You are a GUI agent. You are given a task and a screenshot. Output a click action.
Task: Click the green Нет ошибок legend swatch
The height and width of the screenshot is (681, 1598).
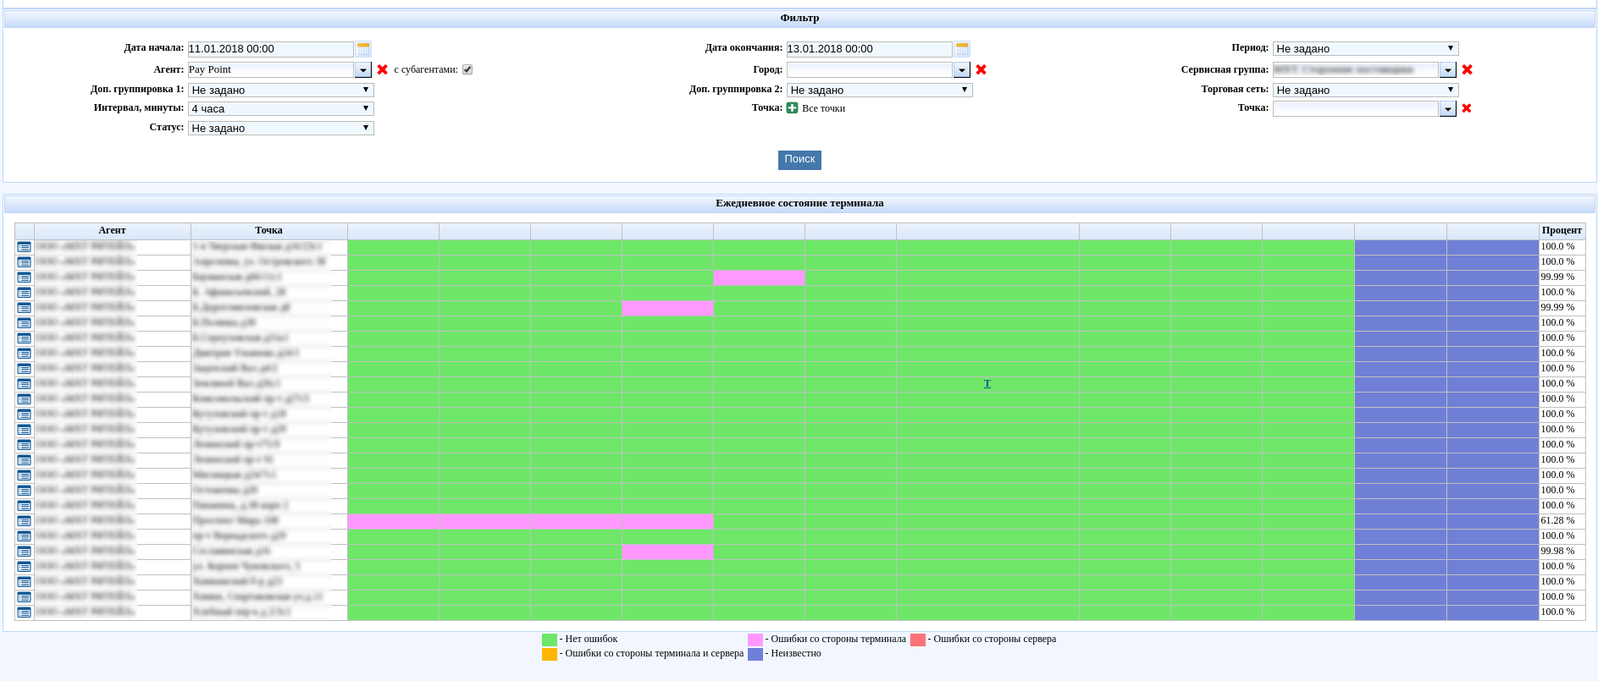[x=550, y=640]
